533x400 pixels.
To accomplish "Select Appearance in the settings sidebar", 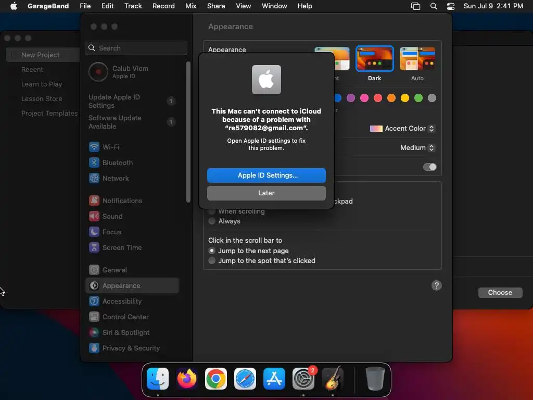I will 132,286.
